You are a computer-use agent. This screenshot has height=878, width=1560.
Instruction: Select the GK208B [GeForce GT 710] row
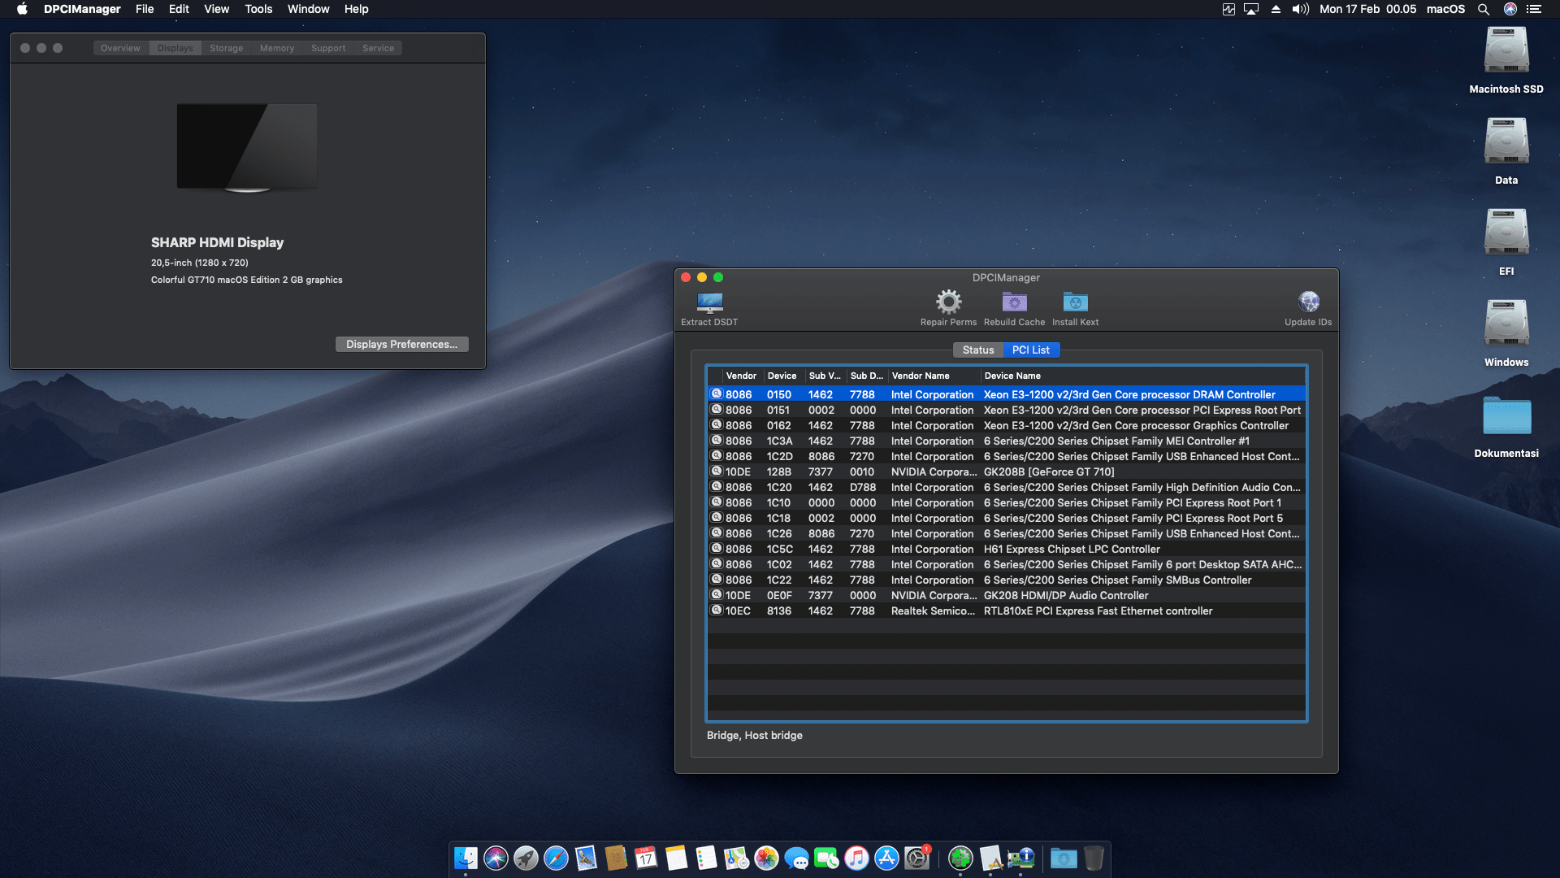[1006, 472]
